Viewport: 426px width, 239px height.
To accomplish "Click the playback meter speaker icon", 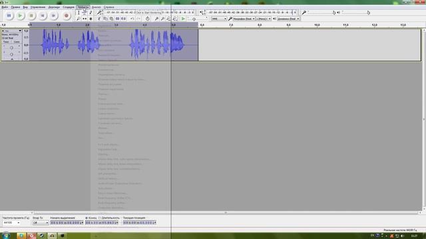I will pyautogui.click(x=201, y=13).
